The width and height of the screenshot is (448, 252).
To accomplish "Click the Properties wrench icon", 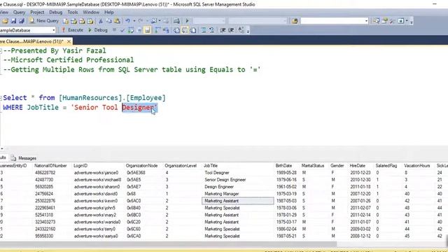I will pyautogui.click(x=392, y=21).
